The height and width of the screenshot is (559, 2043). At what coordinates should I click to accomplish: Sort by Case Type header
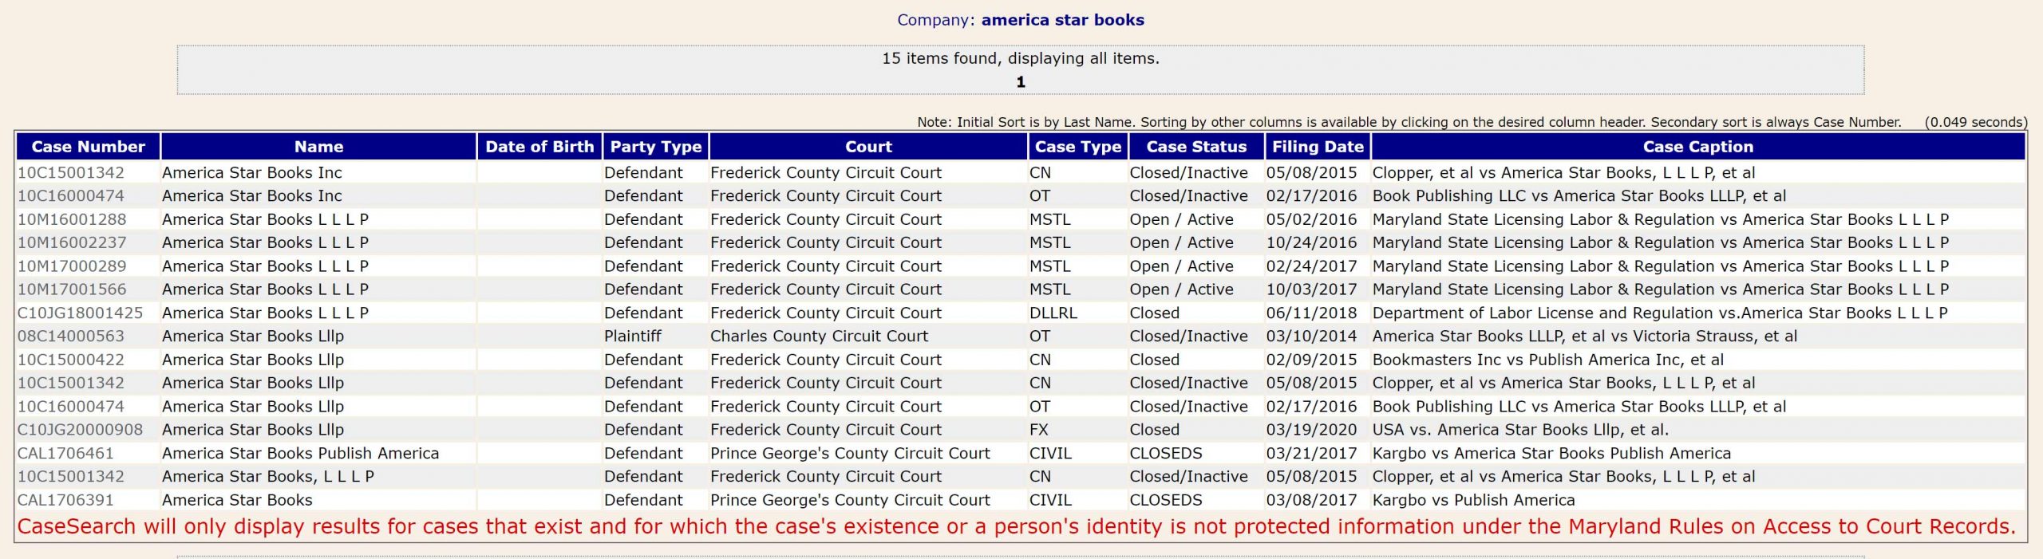1077,147
